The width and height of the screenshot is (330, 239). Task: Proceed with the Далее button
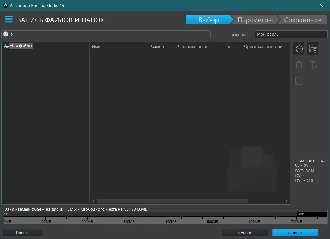295,233
